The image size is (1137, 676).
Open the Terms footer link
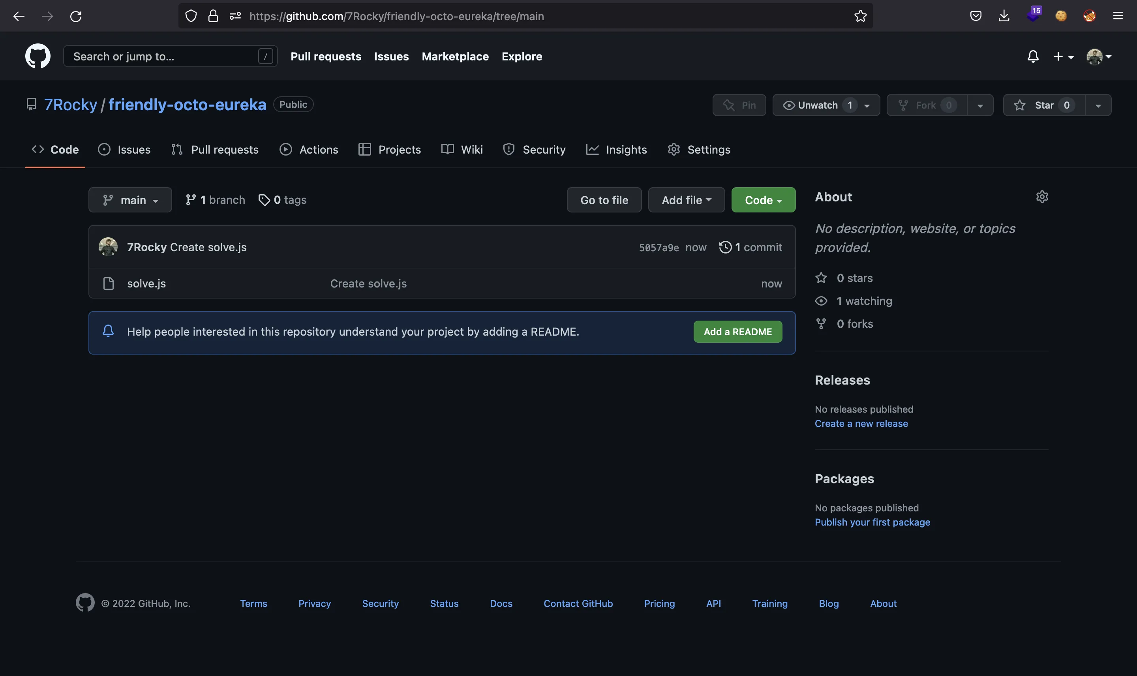click(x=253, y=604)
